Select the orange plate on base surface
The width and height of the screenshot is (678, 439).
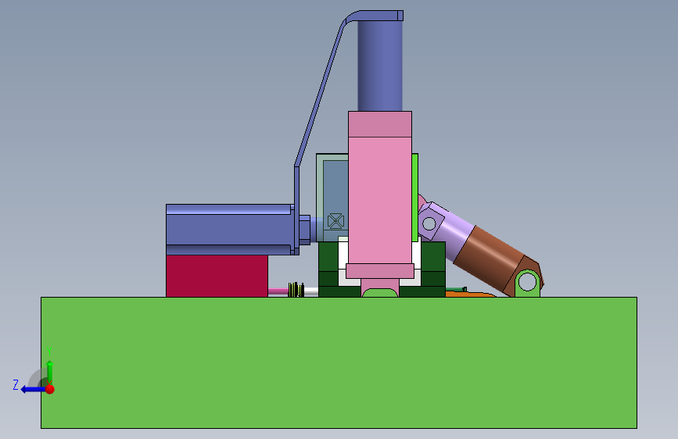coord(470,294)
